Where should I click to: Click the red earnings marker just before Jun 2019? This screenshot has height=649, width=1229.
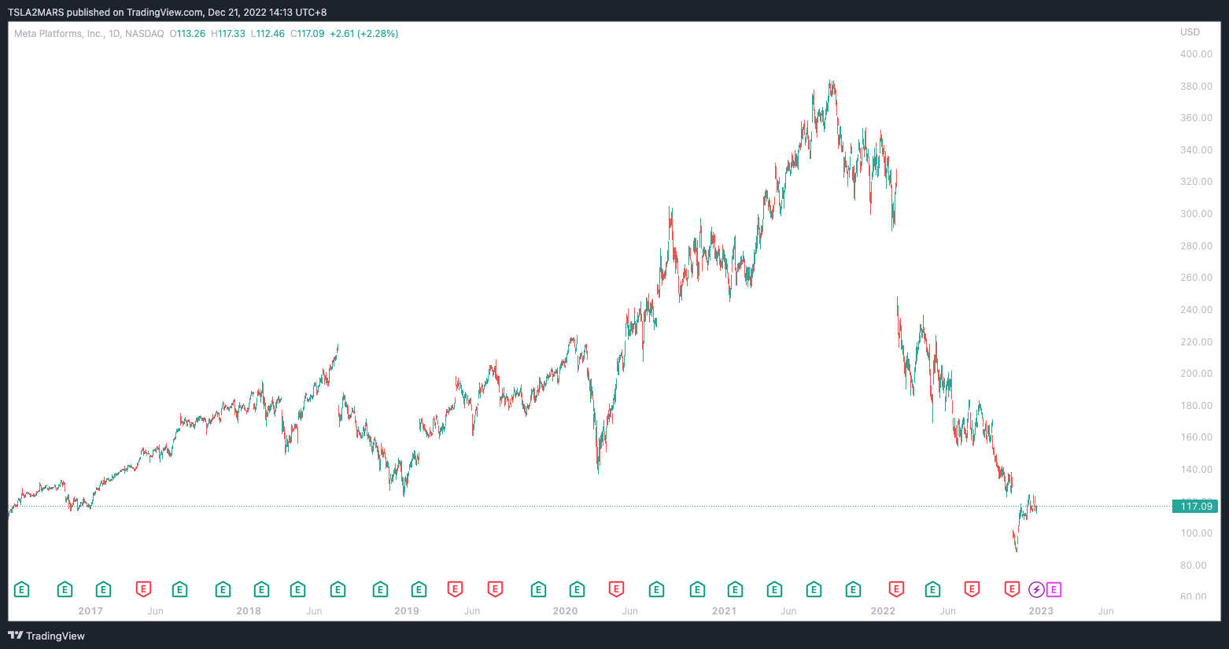455,589
